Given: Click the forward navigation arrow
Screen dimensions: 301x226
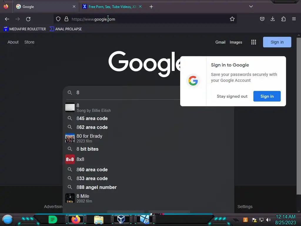Looking at the screenshot, I should tap(18, 19).
